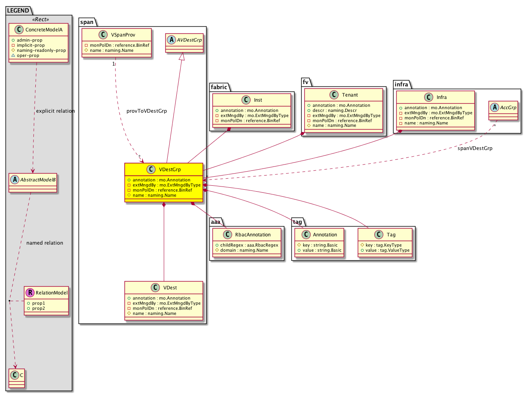Select the VSpanProv class 'C' icon
Screen dimensions: 529x395
[103, 35]
